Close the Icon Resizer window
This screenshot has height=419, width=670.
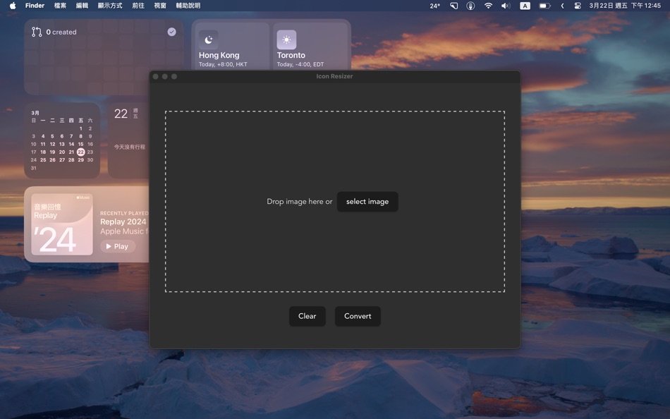point(156,76)
